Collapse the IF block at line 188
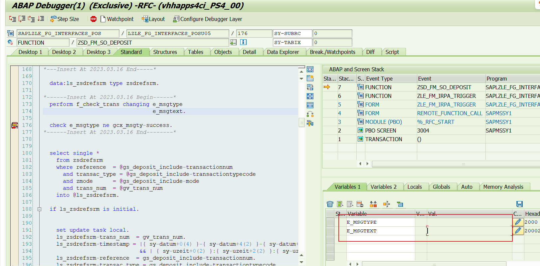This screenshot has width=540, height=266. [x=39, y=209]
